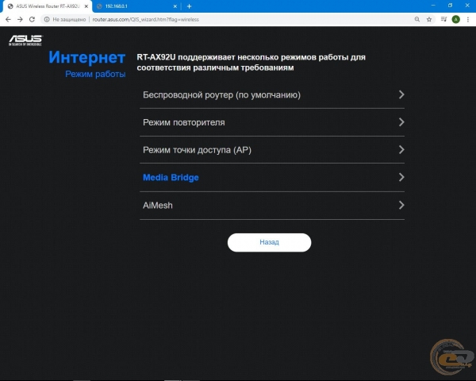Choose Режим повторителя mode
Viewport: 476px width, 381px height.
click(x=272, y=122)
